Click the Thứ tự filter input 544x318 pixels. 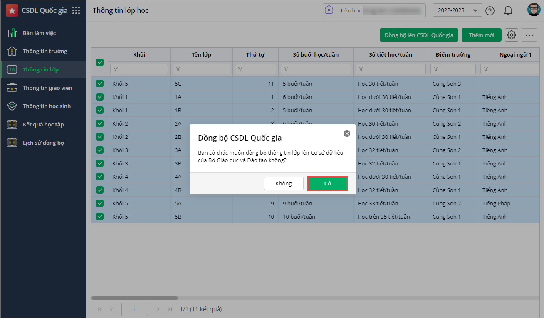pyautogui.click(x=255, y=69)
